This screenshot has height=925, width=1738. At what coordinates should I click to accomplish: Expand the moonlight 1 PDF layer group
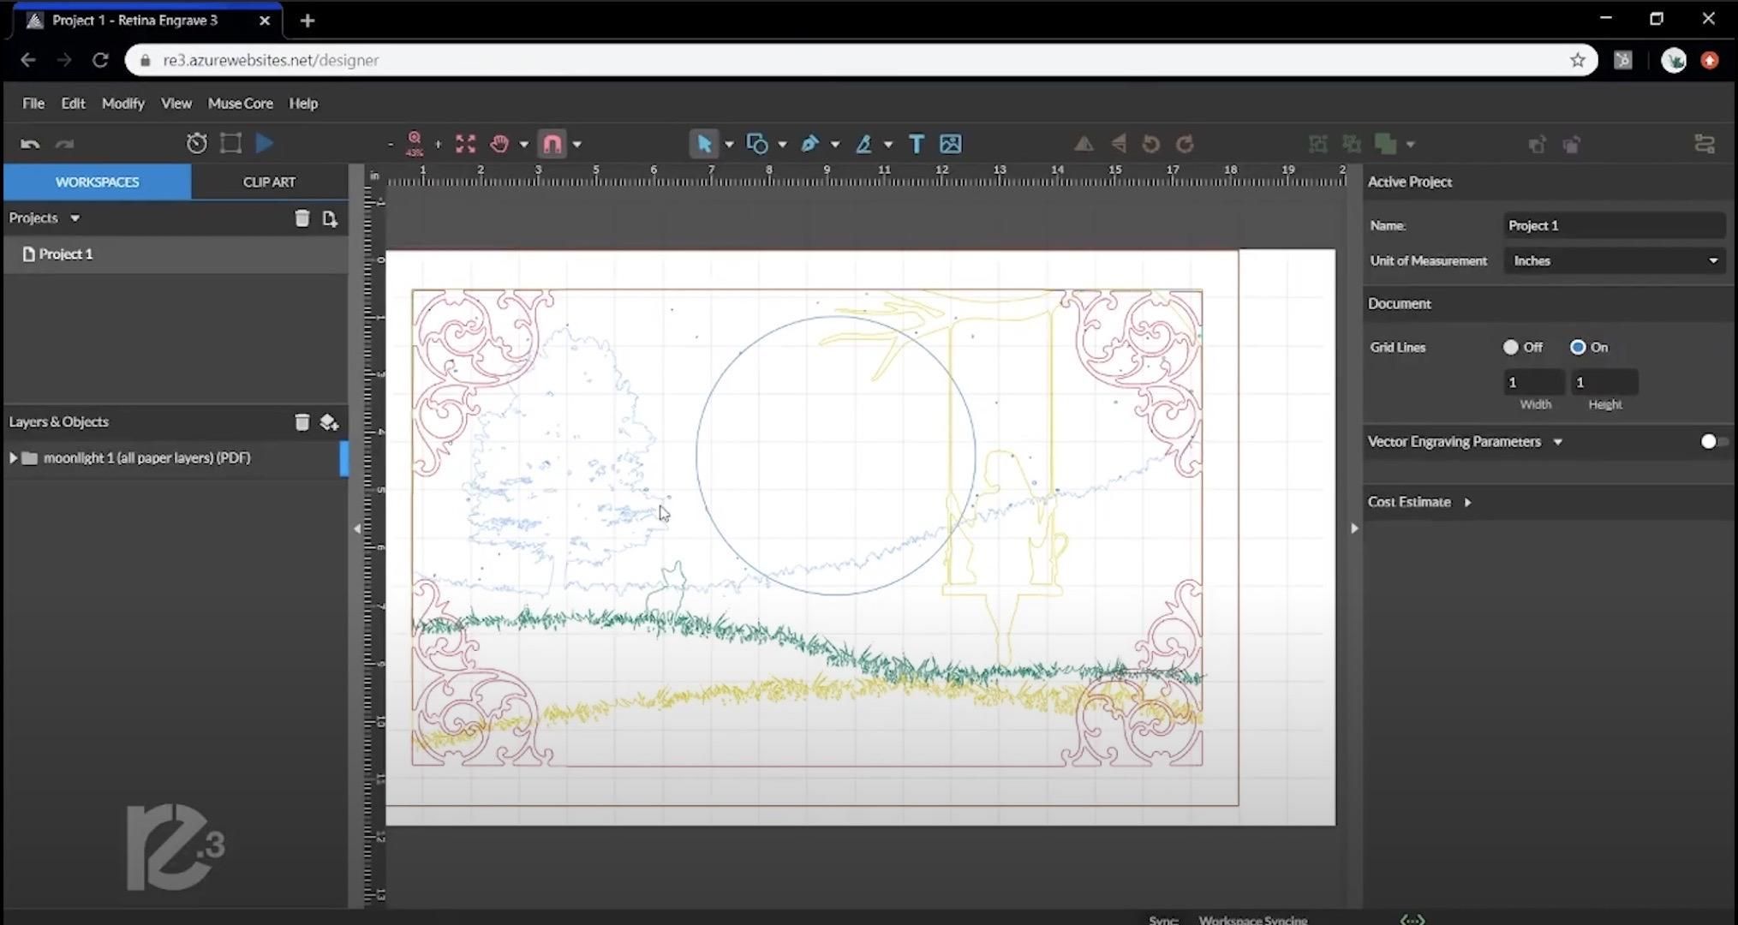14,457
